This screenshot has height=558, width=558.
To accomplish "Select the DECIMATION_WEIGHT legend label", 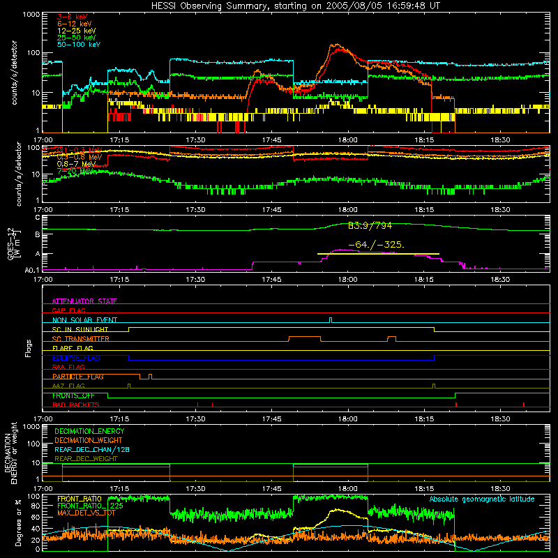I will pyautogui.click(x=89, y=440).
